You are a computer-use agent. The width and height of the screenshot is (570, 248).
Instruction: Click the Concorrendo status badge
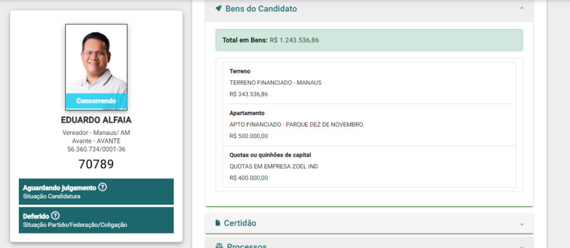96,101
